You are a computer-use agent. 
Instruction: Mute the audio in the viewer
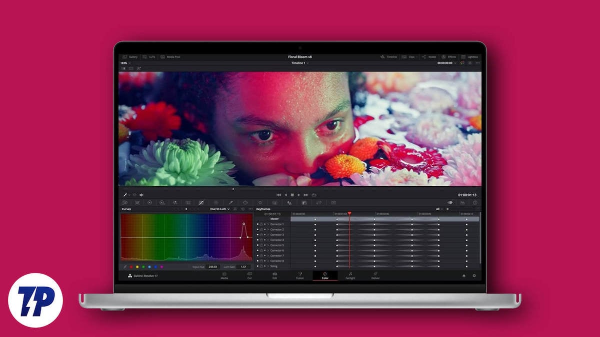pos(141,194)
